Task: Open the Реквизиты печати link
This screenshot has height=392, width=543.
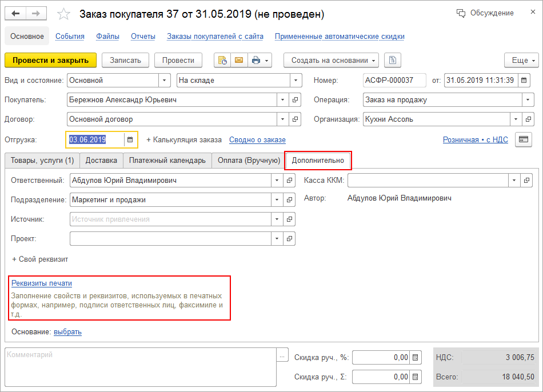Action: point(42,283)
